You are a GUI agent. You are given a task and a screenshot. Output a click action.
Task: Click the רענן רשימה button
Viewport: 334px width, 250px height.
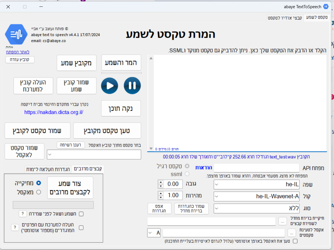(71, 145)
